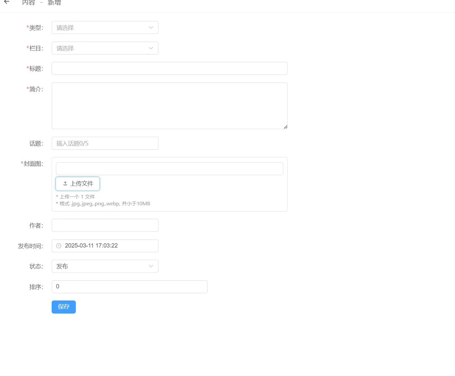Click the 上传文件 upload button
Screen dimensions: 455x376
tap(78, 184)
